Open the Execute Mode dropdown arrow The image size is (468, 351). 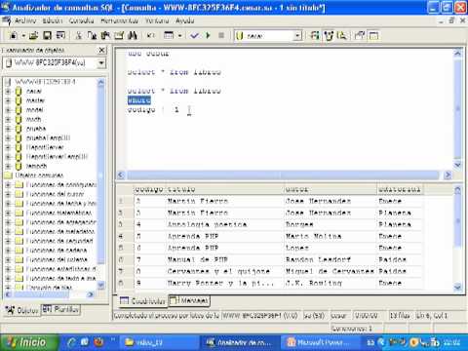179,36
